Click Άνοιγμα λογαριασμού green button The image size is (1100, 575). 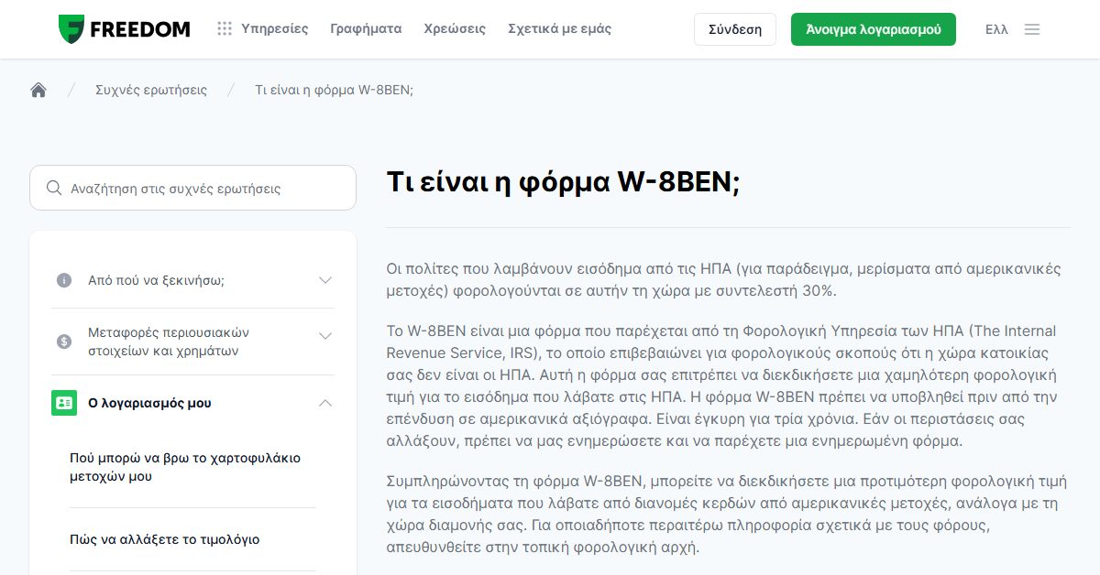click(x=874, y=29)
